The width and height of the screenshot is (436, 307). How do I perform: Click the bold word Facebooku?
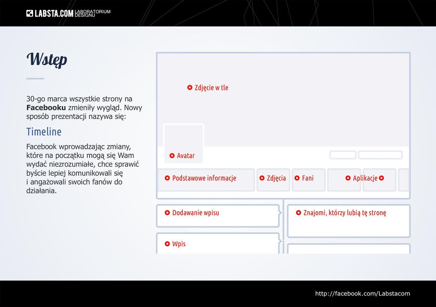point(46,108)
